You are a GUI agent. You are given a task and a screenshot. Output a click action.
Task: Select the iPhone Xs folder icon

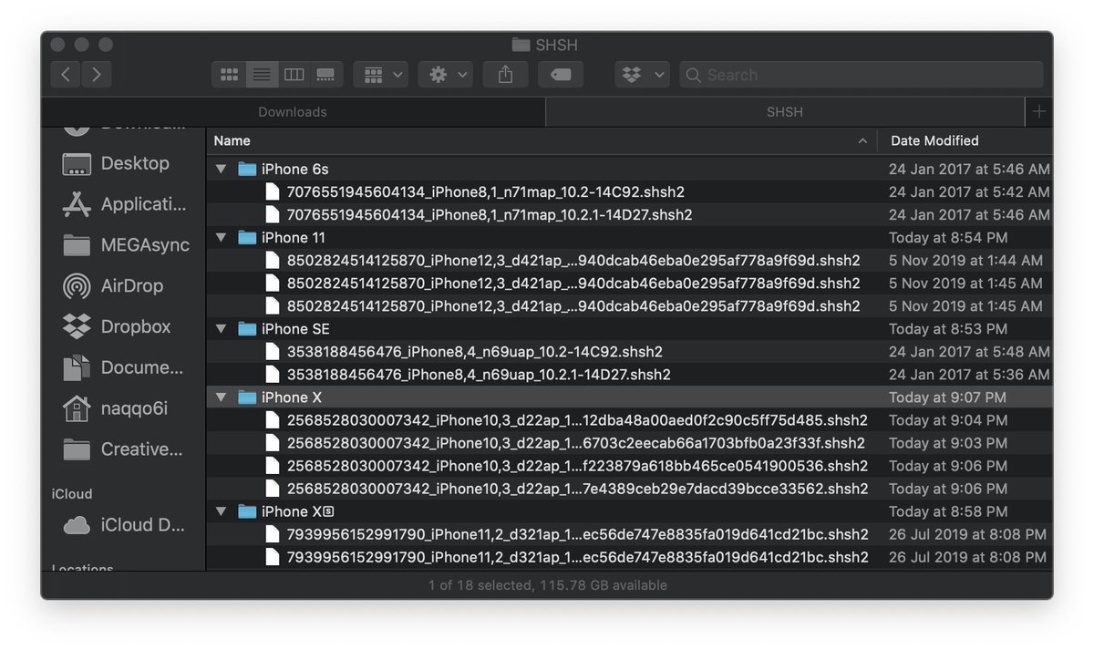pos(247,511)
